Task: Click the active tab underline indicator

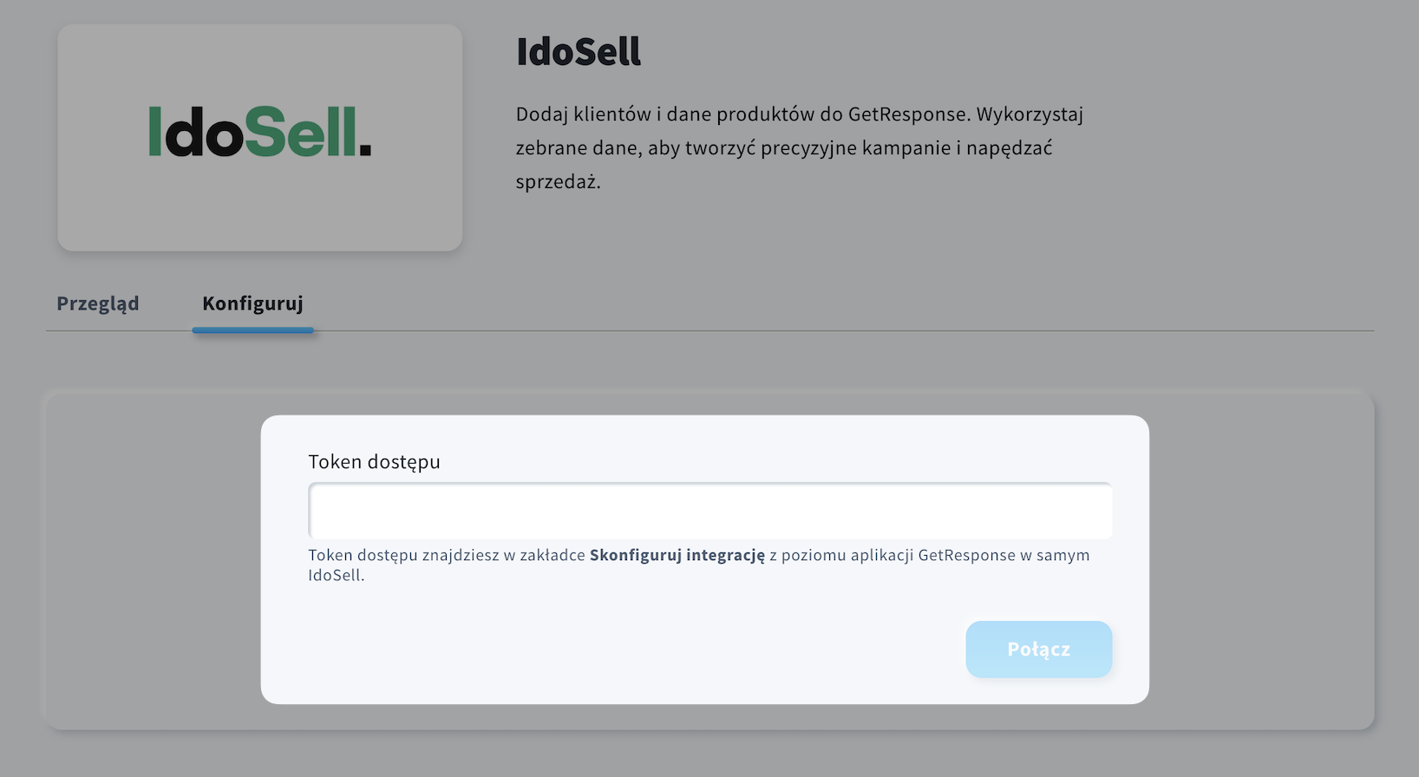Action: point(252,330)
